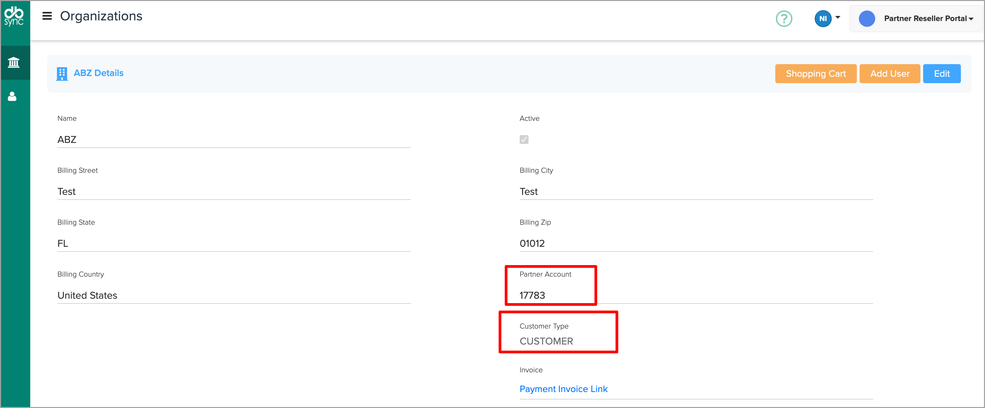Click the Billing Country field
985x408 pixels.
coord(233,295)
